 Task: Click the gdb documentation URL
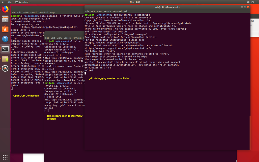point(118,48)
